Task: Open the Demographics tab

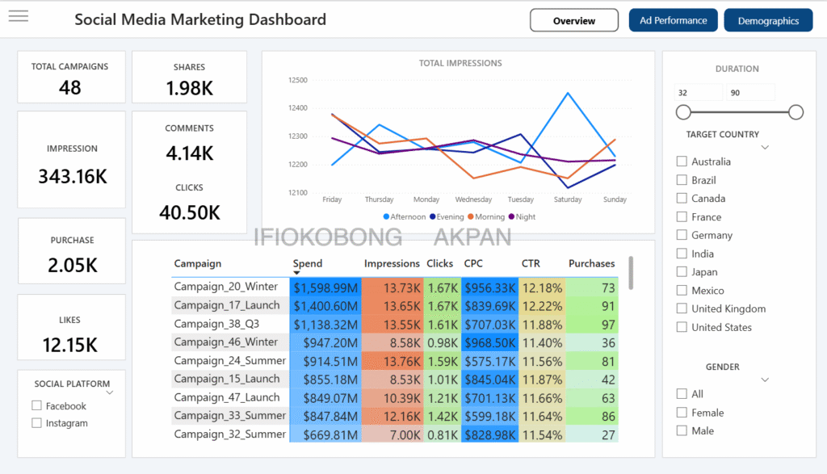Action: tap(768, 21)
